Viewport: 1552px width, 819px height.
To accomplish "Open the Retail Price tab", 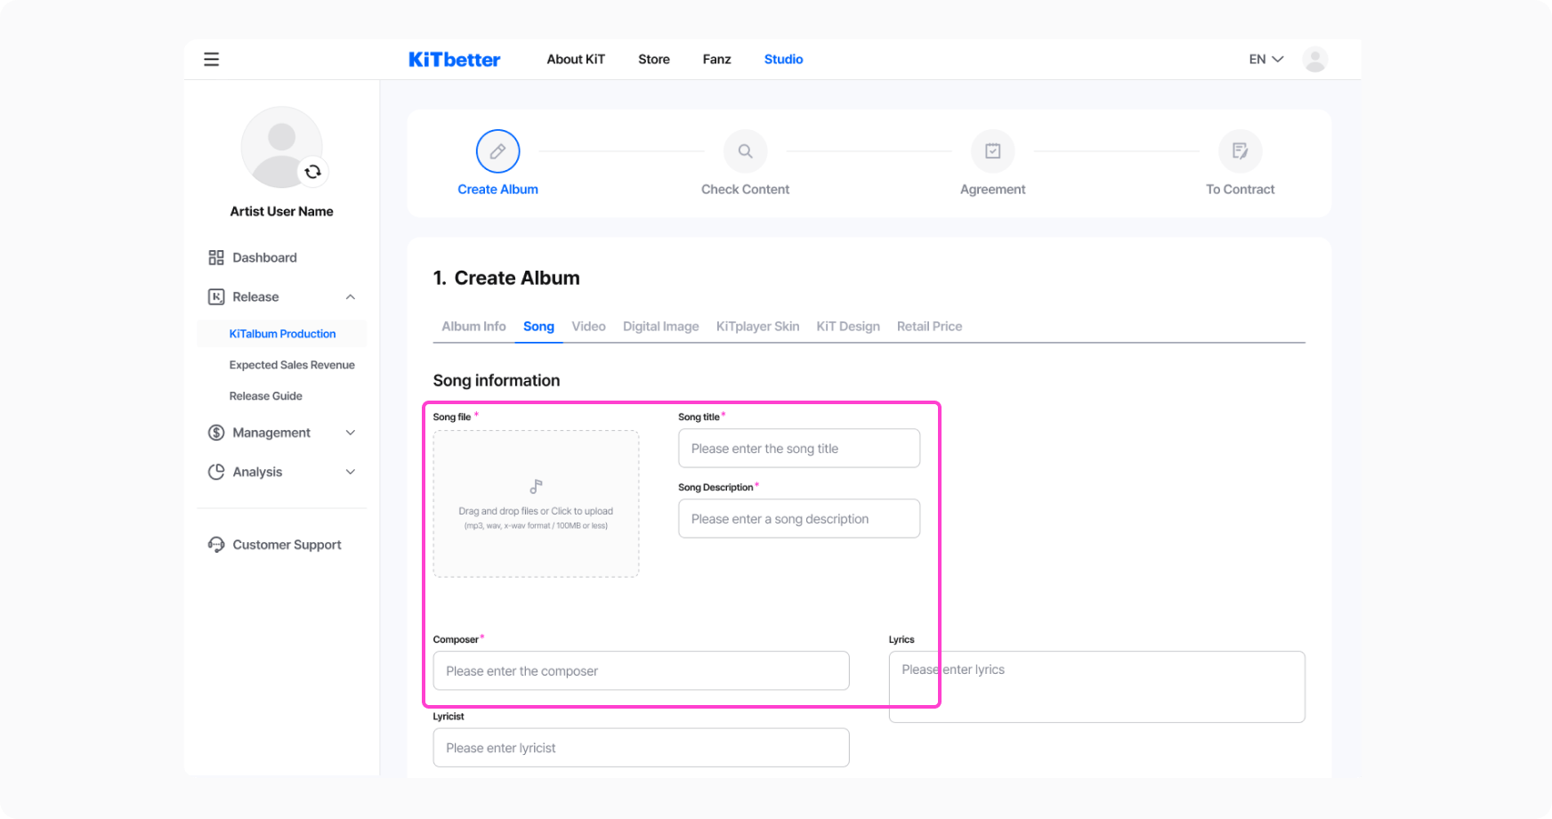I will coord(929,327).
